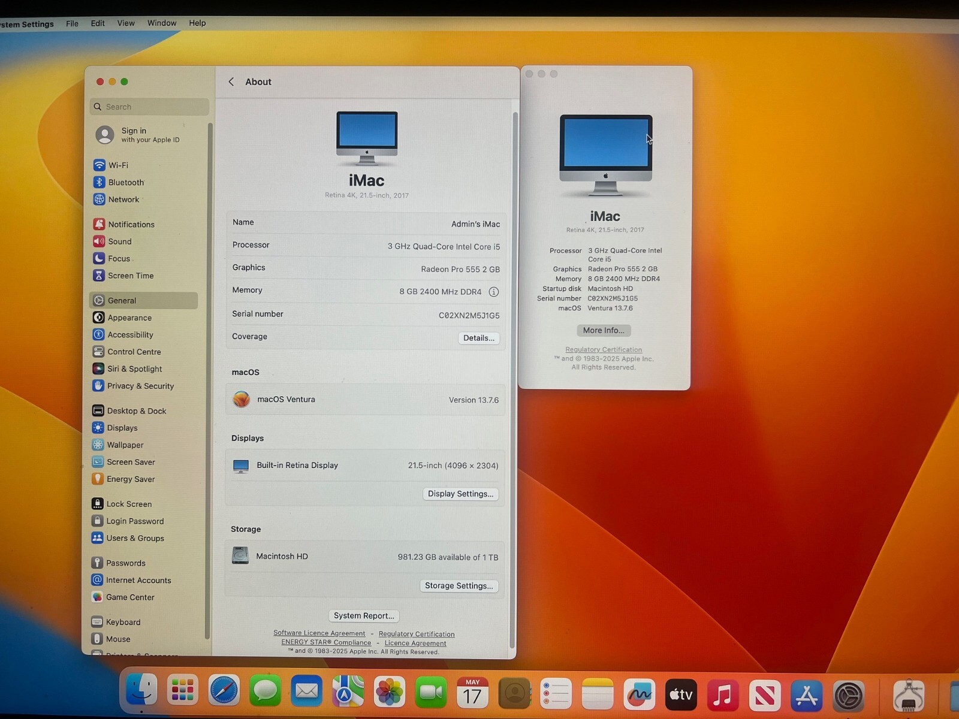Screen dimensions: 959x719
Task: Open the Help menu
Action: (197, 23)
